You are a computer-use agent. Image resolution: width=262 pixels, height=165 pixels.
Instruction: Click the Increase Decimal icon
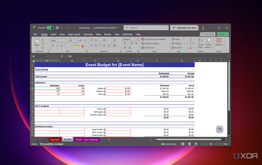click(x=125, y=48)
